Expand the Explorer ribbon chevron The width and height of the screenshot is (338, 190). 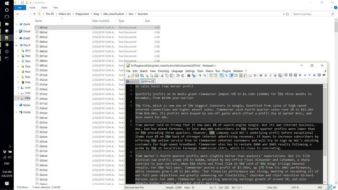coord(331,8)
